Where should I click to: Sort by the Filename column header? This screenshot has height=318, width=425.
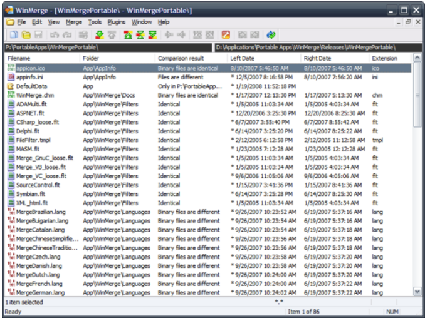pyautogui.click(x=43, y=58)
